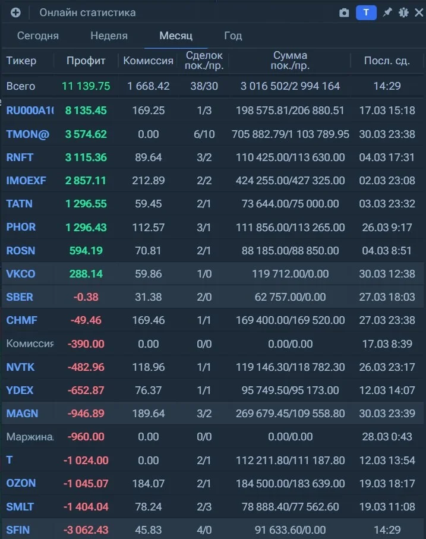The image size is (426, 539).
Task: Open the PHOR ticker
Action: click(21, 227)
